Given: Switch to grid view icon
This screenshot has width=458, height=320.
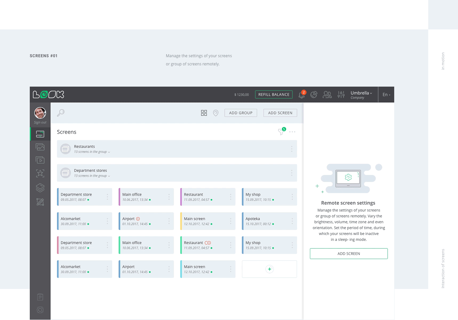Looking at the screenshot, I should [204, 113].
